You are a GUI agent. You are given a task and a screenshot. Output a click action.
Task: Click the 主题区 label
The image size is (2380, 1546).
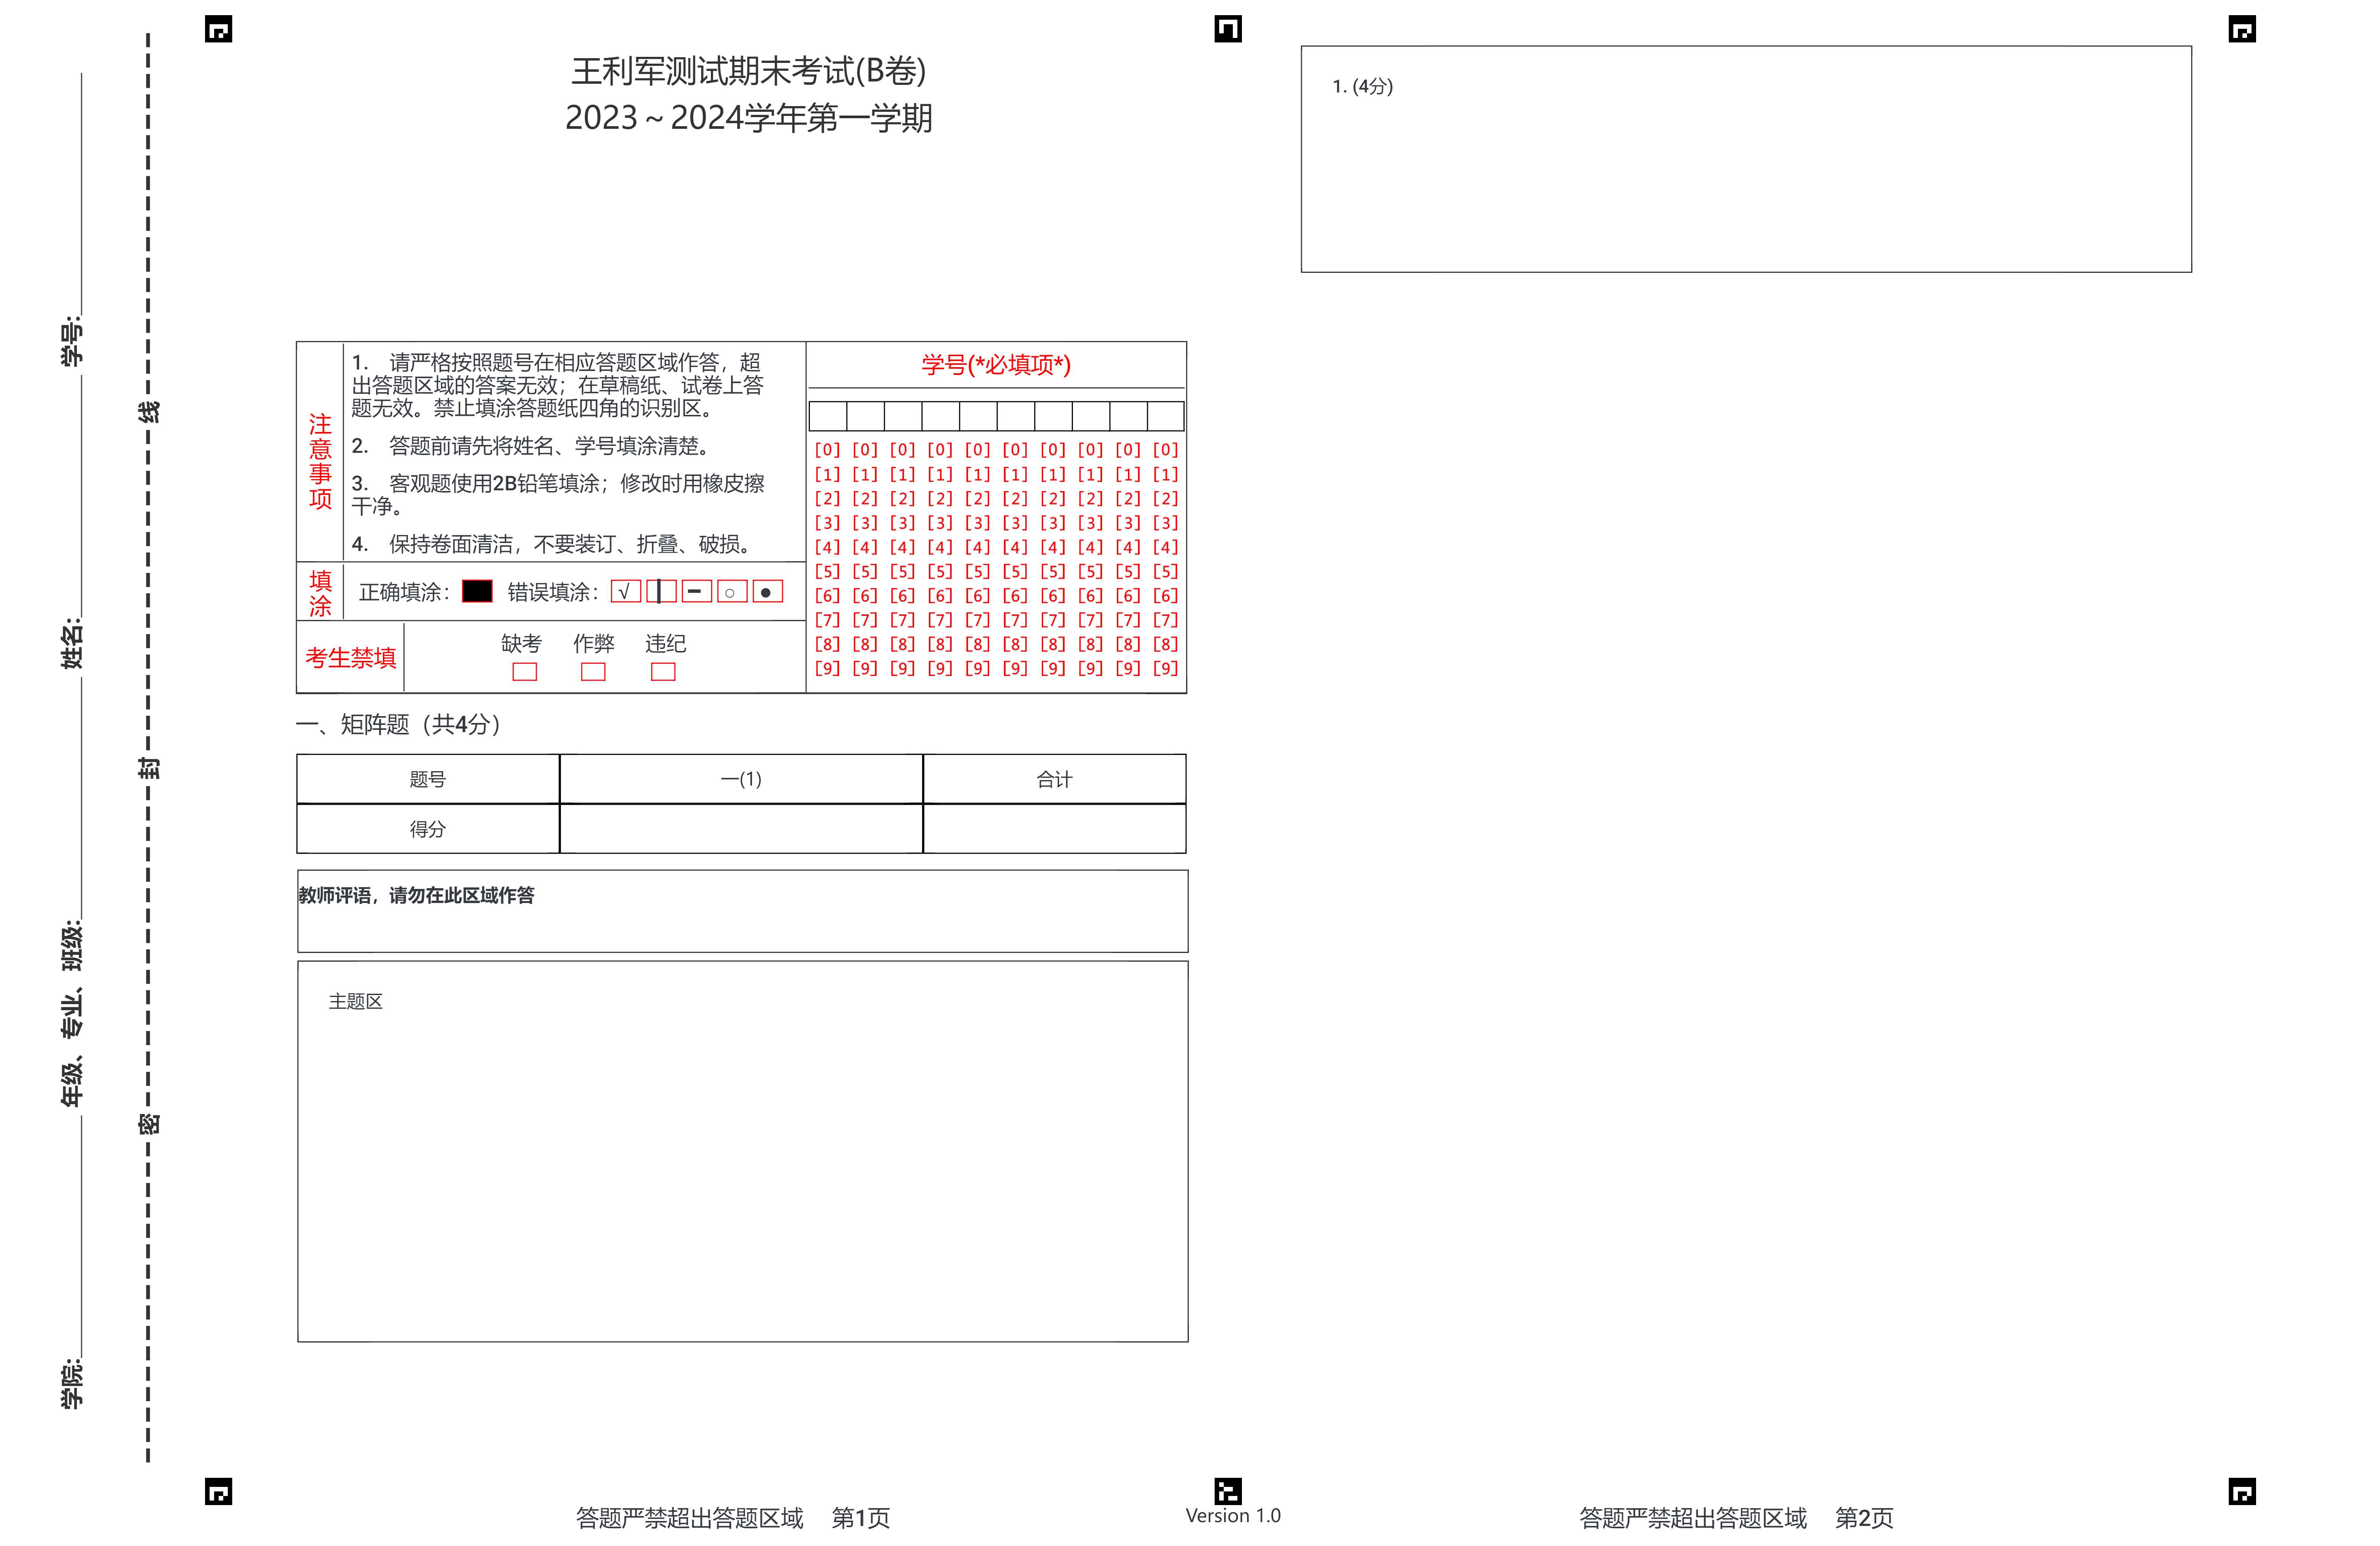tap(356, 1002)
